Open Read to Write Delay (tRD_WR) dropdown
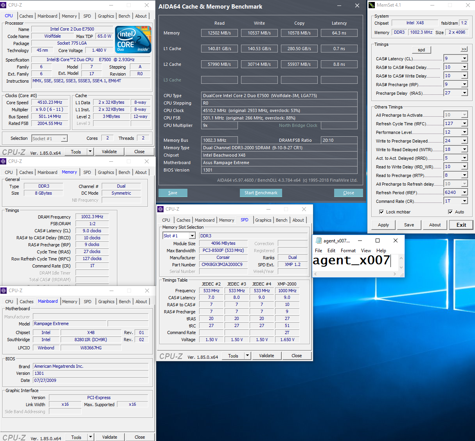This screenshot has height=441, width=475. click(x=464, y=166)
